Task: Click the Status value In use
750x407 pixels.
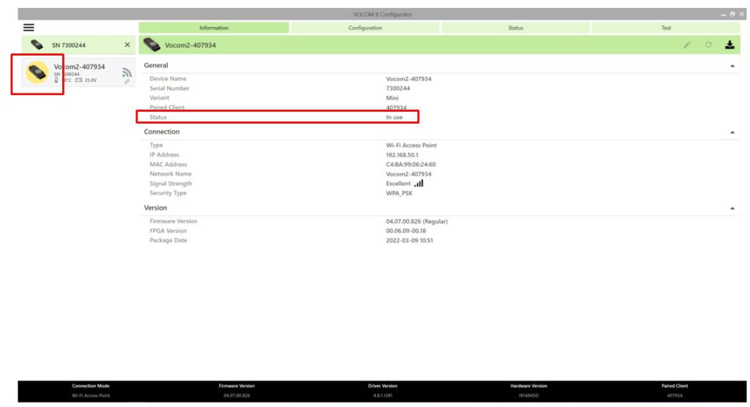Action: (394, 117)
